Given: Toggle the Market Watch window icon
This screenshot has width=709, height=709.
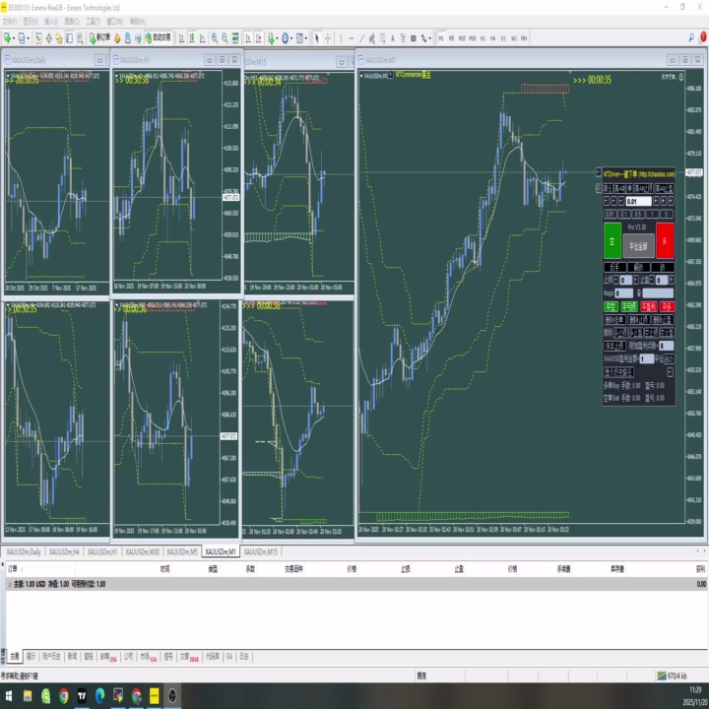Looking at the screenshot, I should [x=38, y=38].
